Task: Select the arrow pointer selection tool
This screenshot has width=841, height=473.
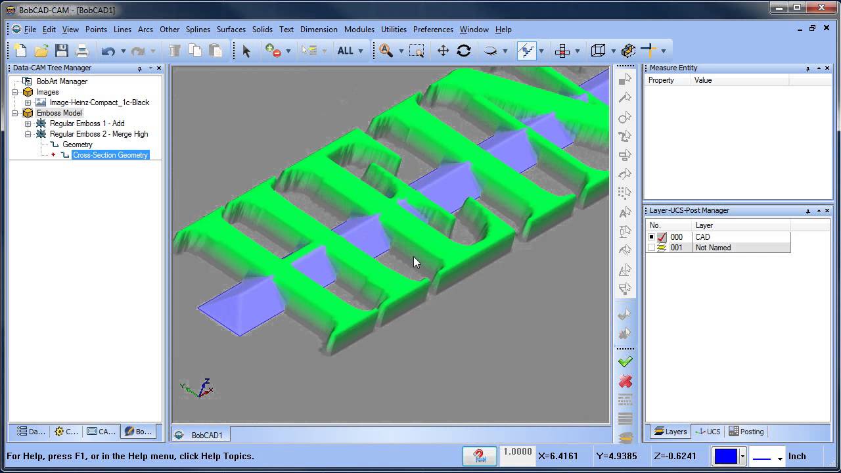Action: [x=246, y=51]
